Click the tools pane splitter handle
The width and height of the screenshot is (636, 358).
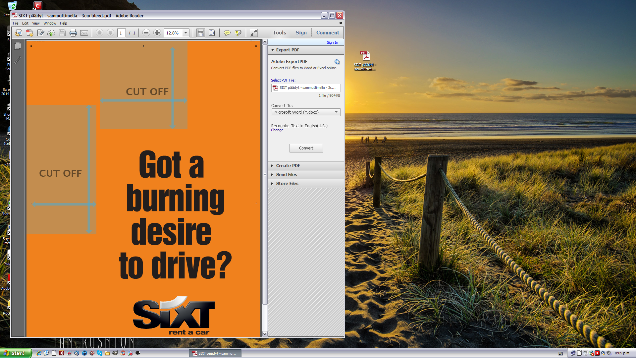click(265, 175)
